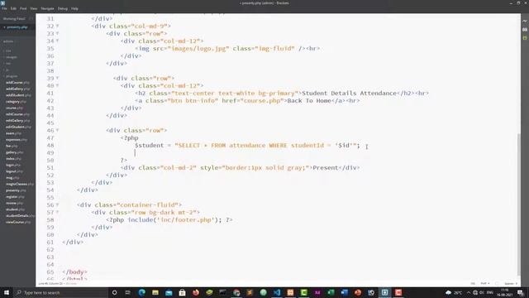Viewport: 529px width, 298px height.
Task: Open the Debug menu
Action: 63,8
